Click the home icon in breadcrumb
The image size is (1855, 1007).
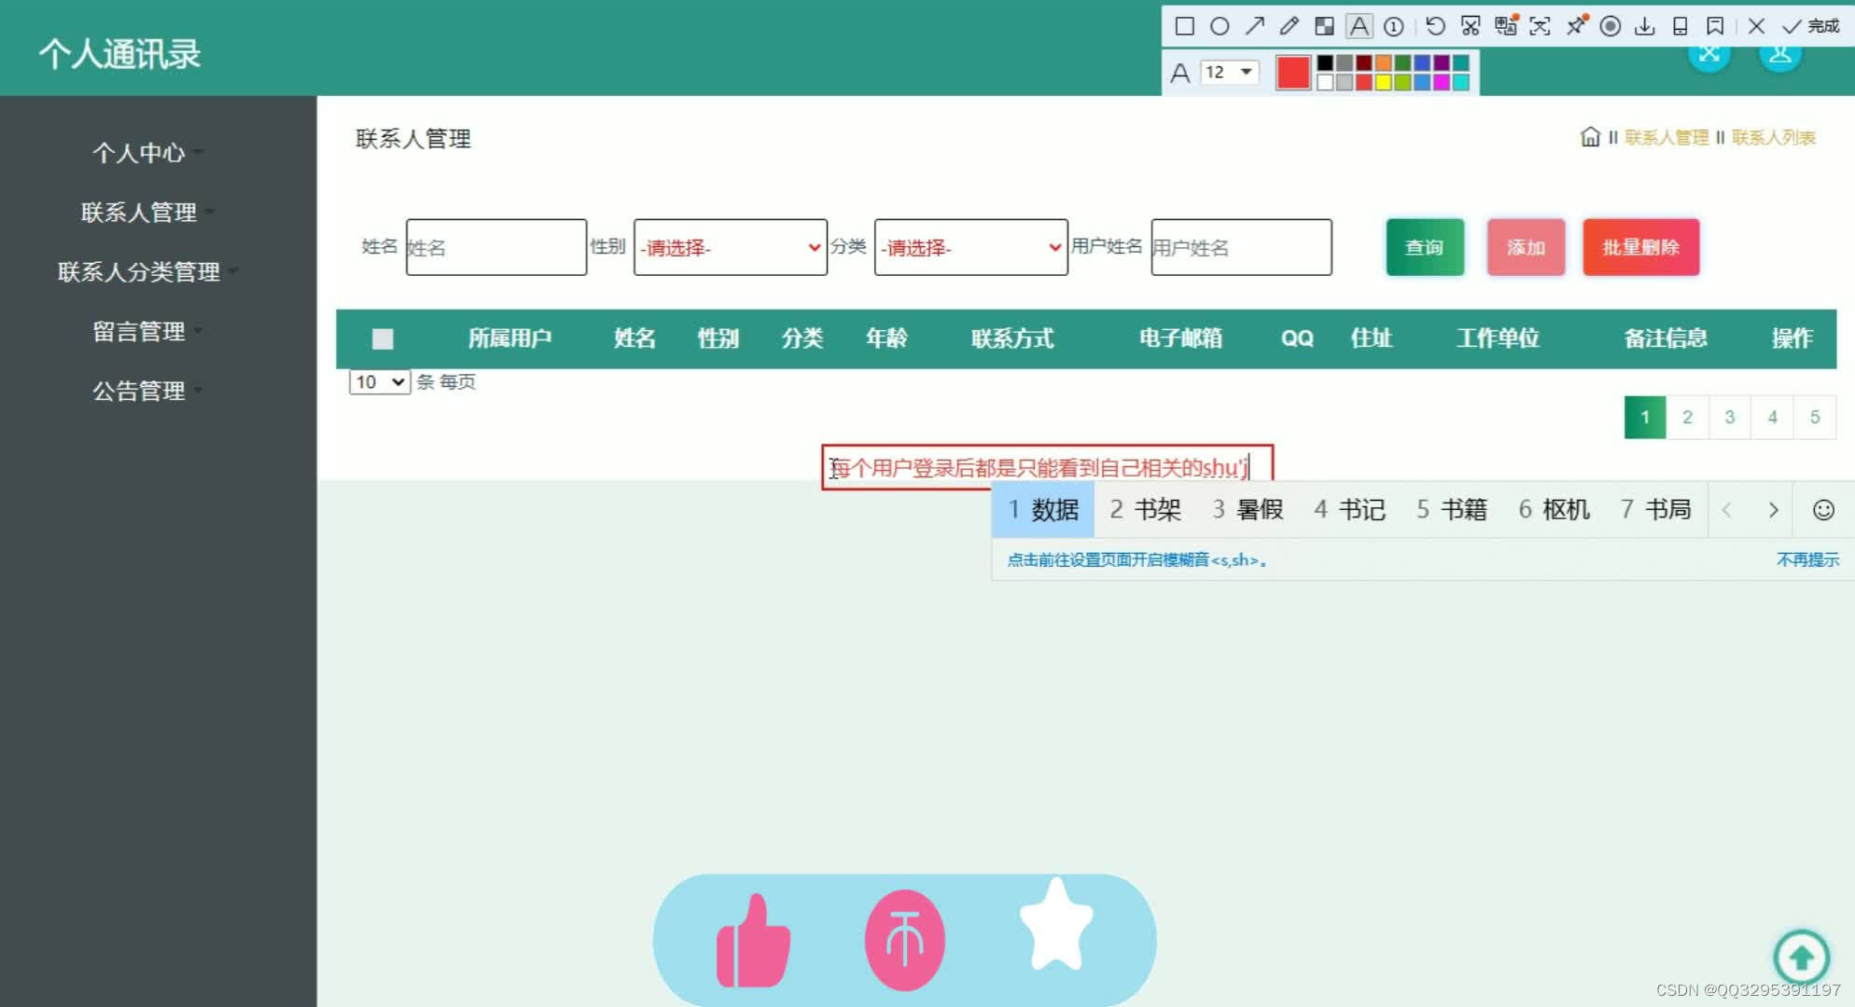click(x=1590, y=137)
